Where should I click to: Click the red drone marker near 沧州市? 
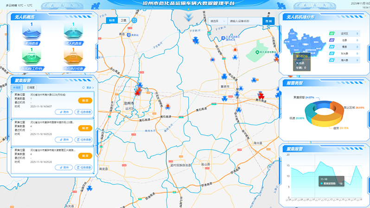point(138,90)
